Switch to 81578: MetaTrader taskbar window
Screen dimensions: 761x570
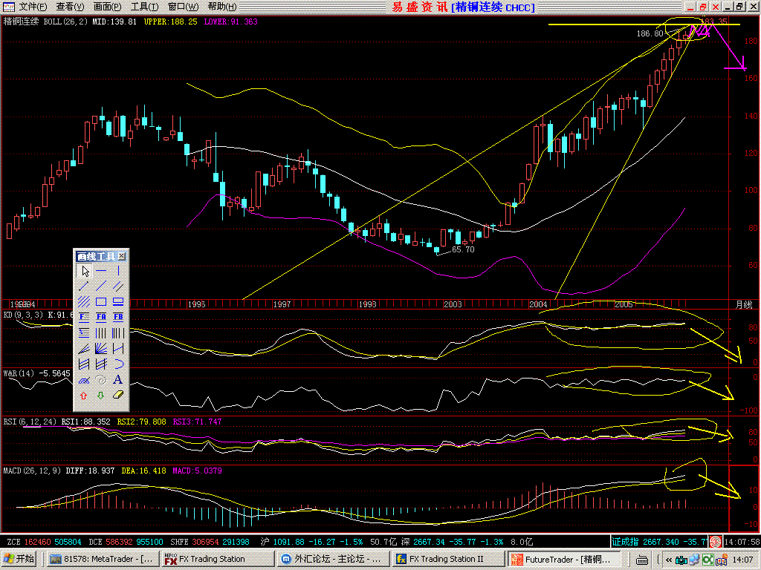pos(102,559)
